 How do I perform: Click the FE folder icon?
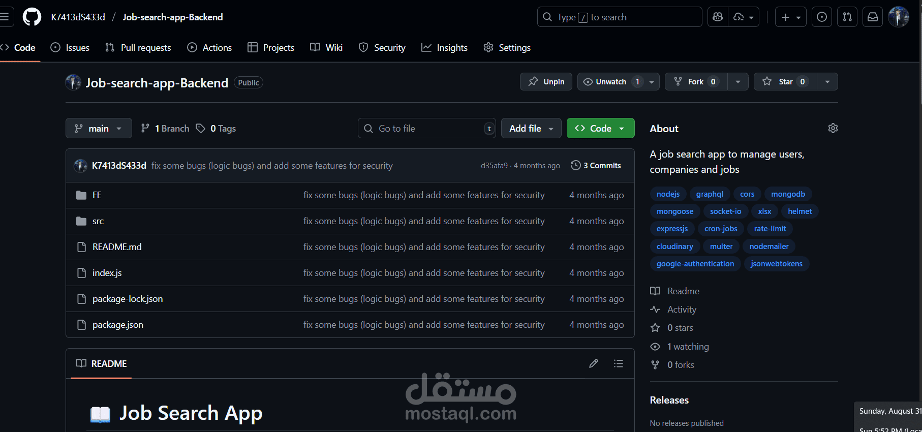click(81, 195)
